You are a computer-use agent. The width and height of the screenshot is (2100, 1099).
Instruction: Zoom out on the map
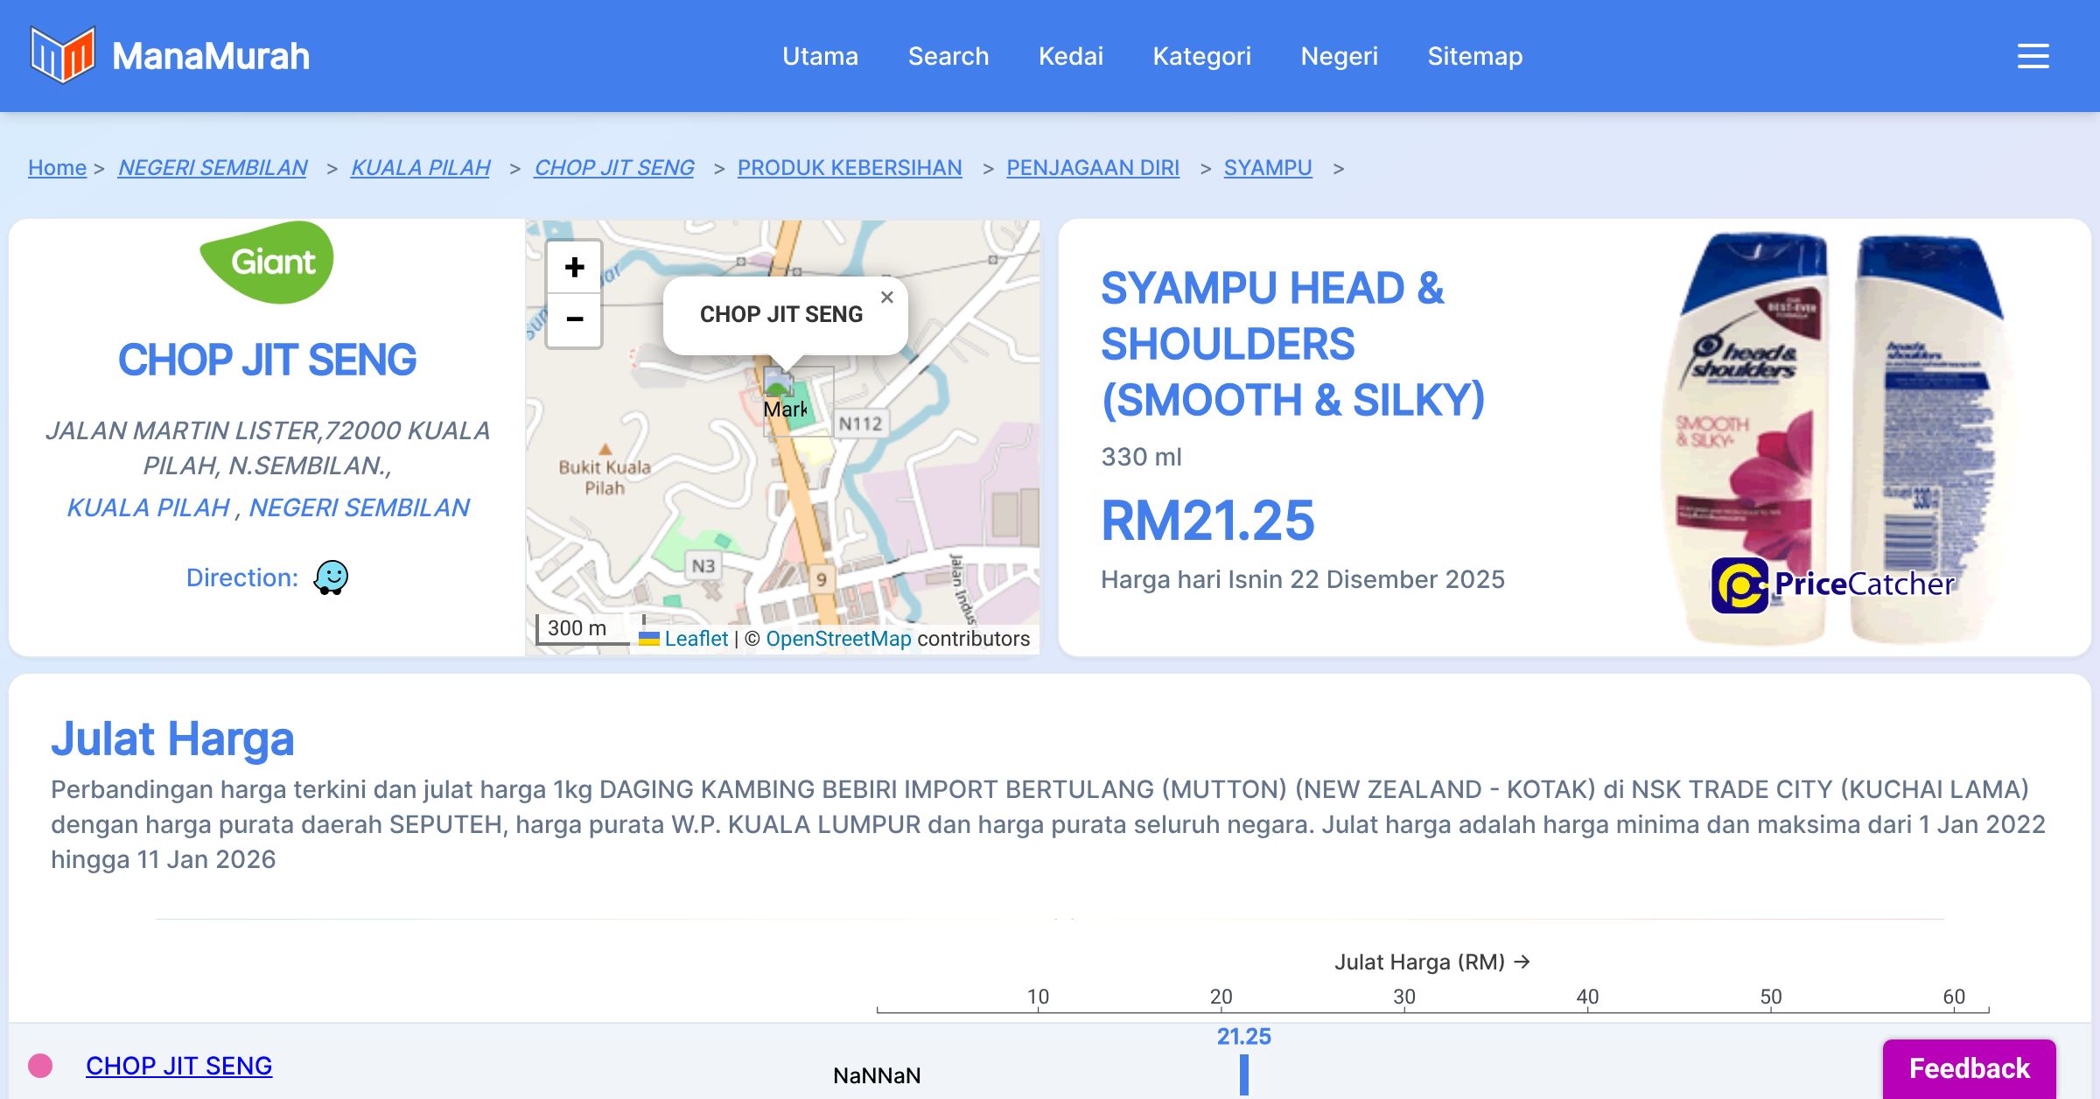[x=574, y=319]
